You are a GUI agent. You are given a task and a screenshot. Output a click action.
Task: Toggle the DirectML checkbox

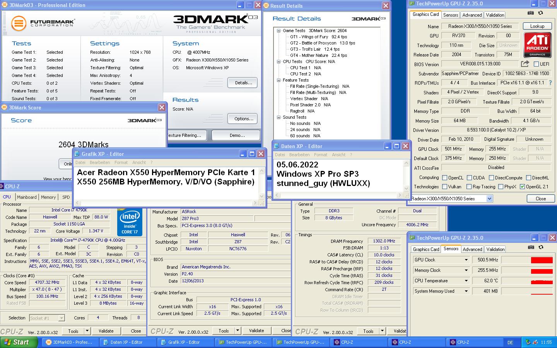[x=528, y=178]
